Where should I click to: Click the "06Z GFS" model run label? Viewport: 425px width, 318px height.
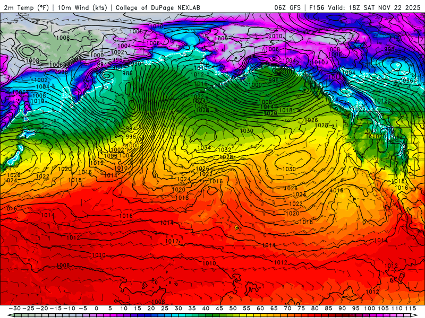[x=287, y=7]
